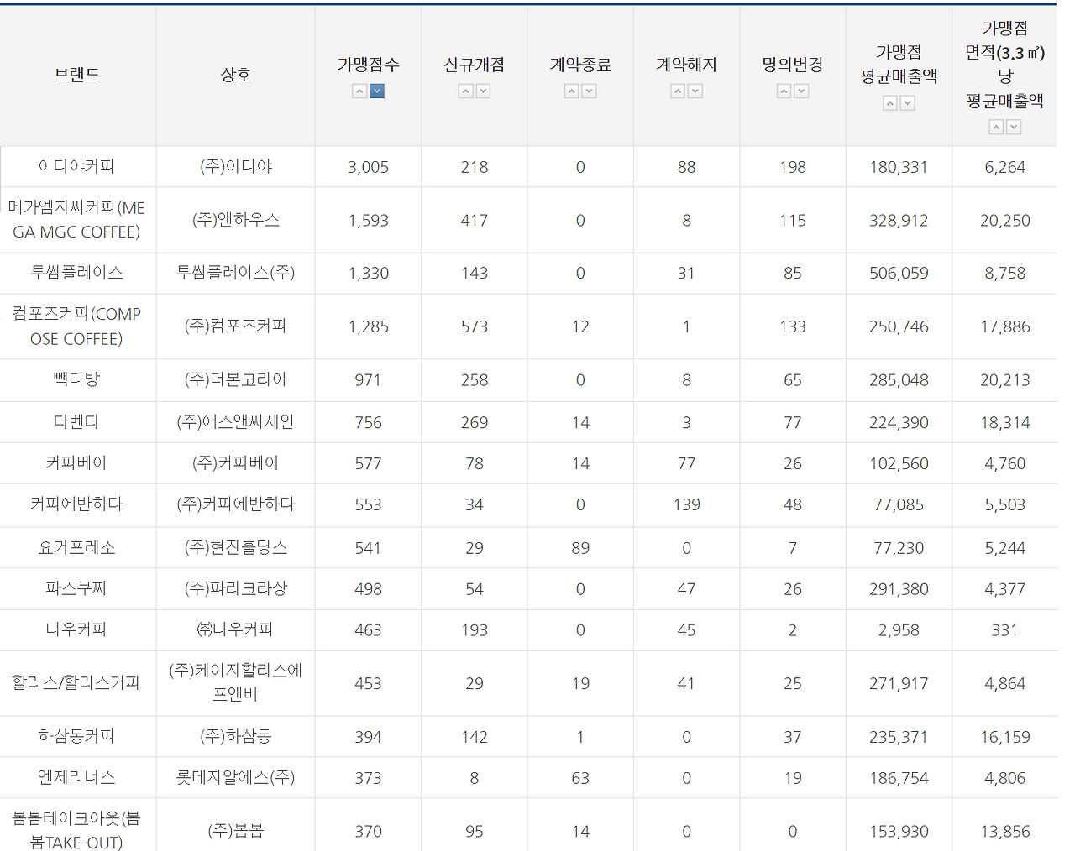Image resolution: width=1075 pixels, height=851 pixels.
Task: Click 투썸플레이스 average sales 506,059
Action: coord(899,274)
